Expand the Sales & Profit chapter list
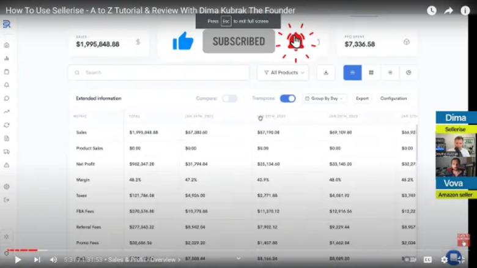The image size is (477, 268). [x=144, y=260]
